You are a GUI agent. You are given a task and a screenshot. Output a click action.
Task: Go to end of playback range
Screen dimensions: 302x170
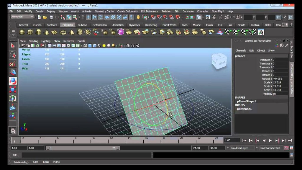[x=290, y=140]
